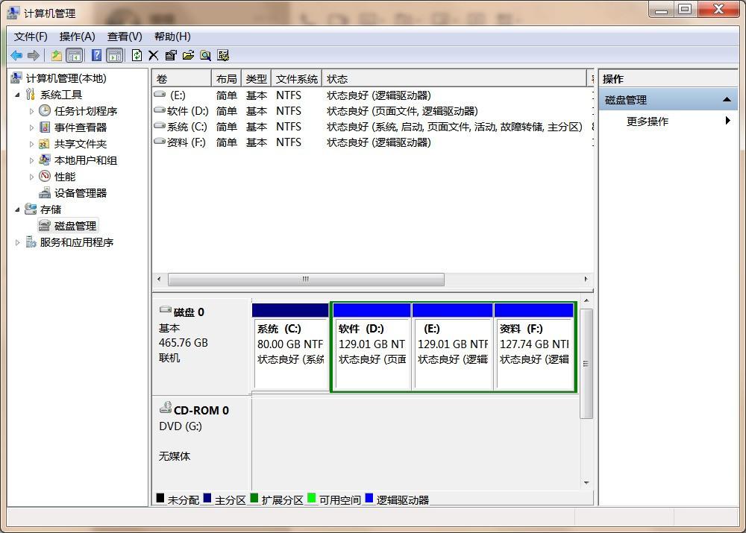Select the 系统 (C:) partition block
746x533 pixels.
(290, 350)
